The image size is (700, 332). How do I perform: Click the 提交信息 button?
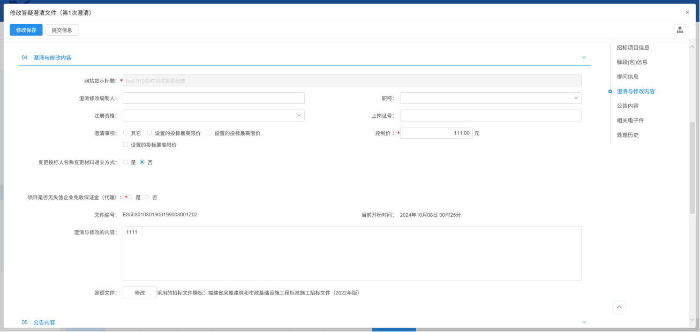coord(62,30)
